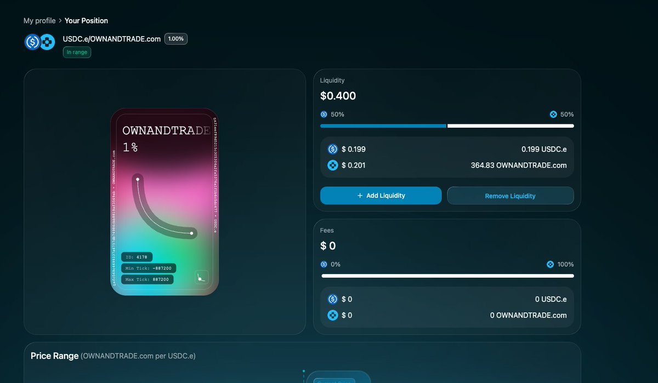The width and height of the screenshot is (658, 383).
Task: Select the 0.199 USDC.e amount
Action: 544,149
